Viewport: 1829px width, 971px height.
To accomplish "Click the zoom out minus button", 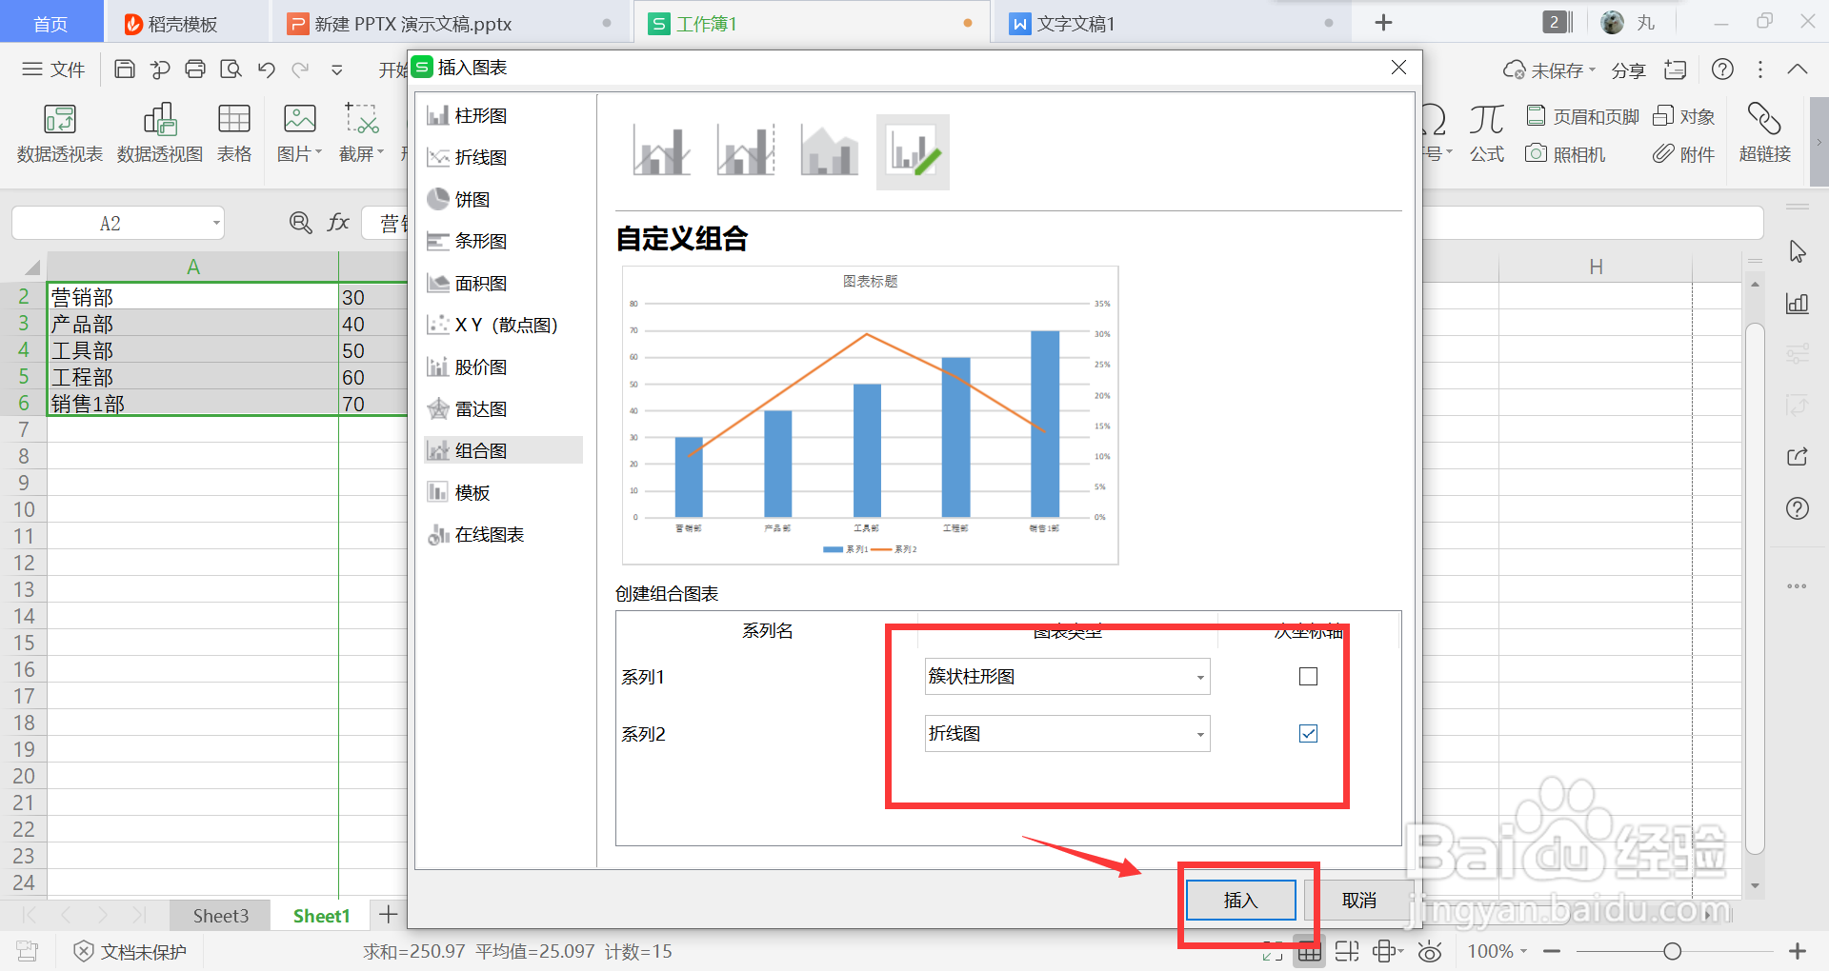I will (x=1552, y=951).
